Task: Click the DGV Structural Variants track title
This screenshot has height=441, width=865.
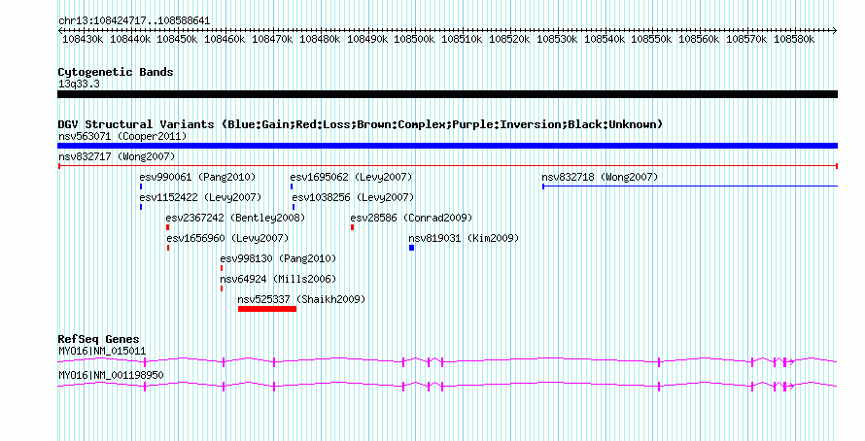Action: 361,124
